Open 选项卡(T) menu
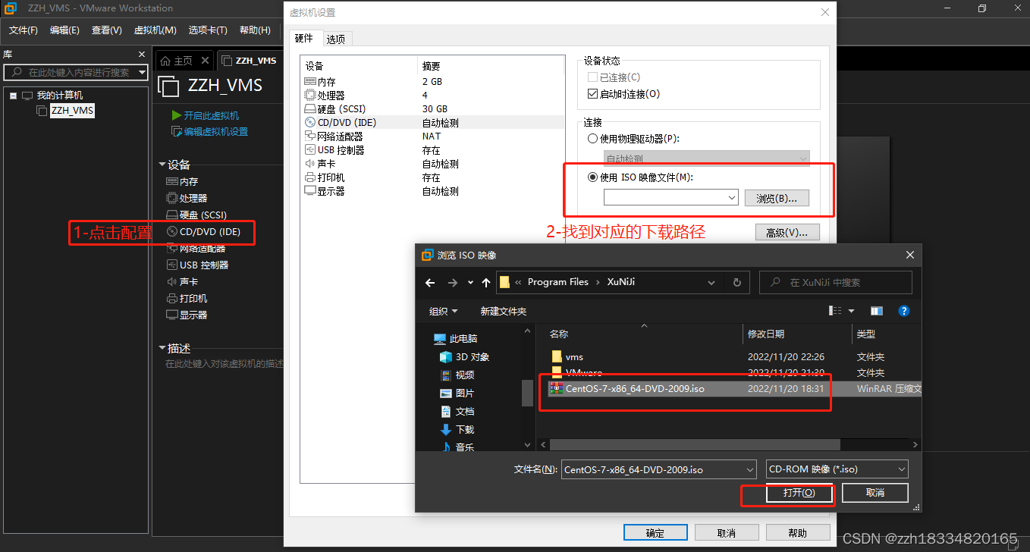 pos(208,30)
